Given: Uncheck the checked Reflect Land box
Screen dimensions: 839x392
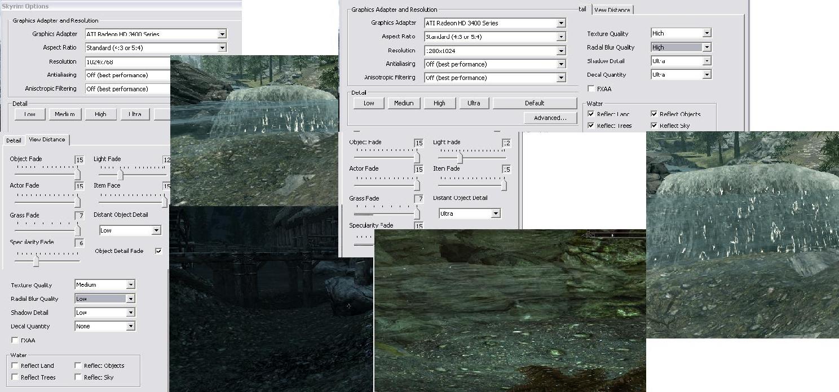Looking at the screenshot, I should (x=591, y=114).
